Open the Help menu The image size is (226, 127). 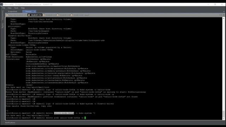[x=23, y=8]
